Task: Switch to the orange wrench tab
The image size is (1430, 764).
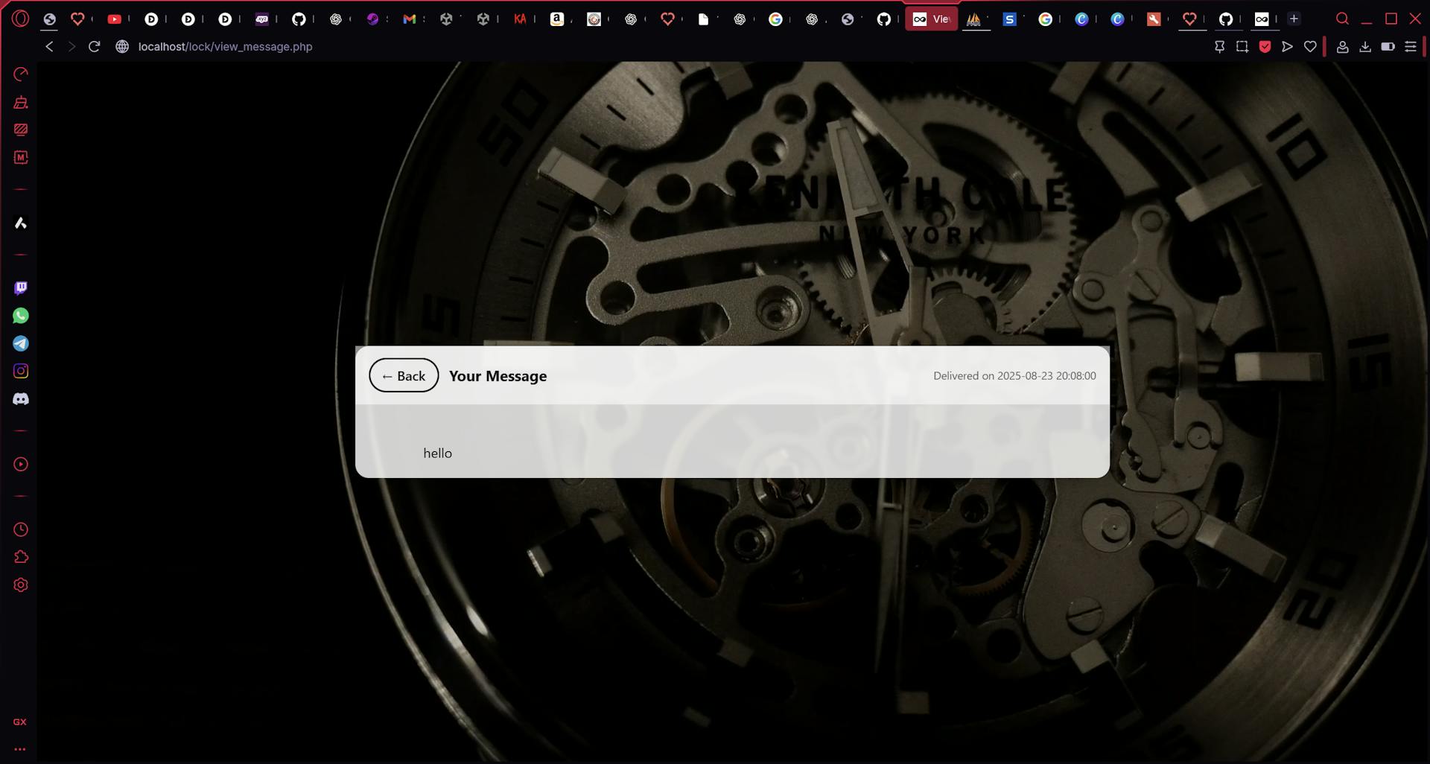Action: 1154,19
